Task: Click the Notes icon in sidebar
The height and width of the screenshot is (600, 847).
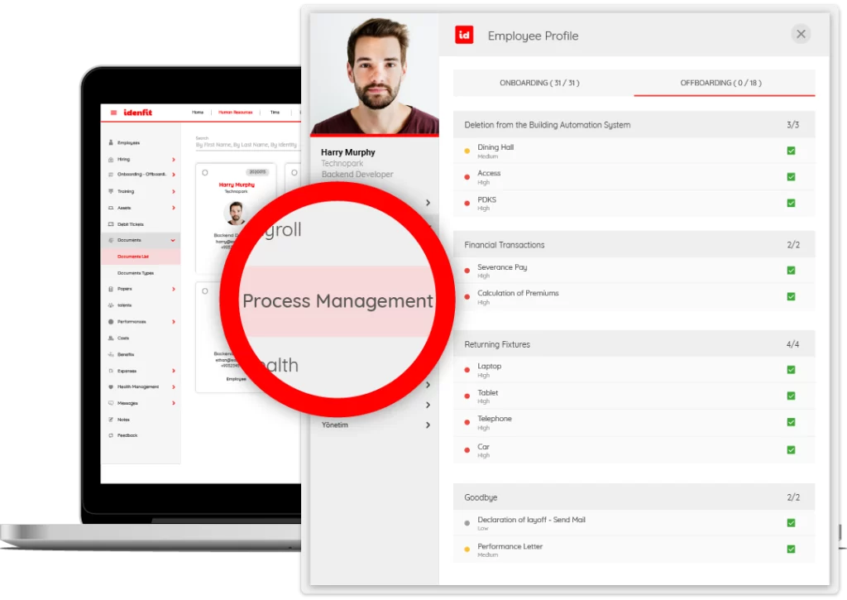Action: [x=111, y=420]
